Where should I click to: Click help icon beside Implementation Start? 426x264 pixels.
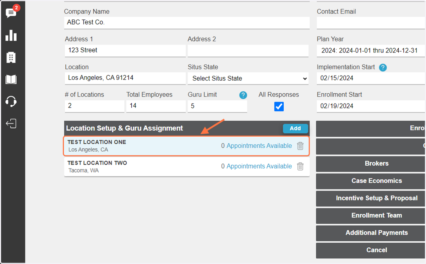pyautogui.click(x=383, y=67)
